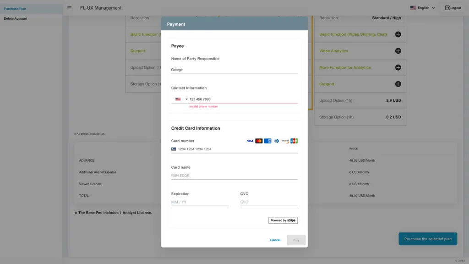Image resolution: width=469 pixels, height=264 pixels.
Task: Click Viewer License row label
Action: pos(90,184)
